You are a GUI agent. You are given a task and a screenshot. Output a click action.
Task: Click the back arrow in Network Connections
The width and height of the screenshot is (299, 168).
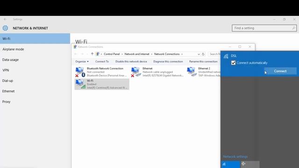[x=76, y=54]
